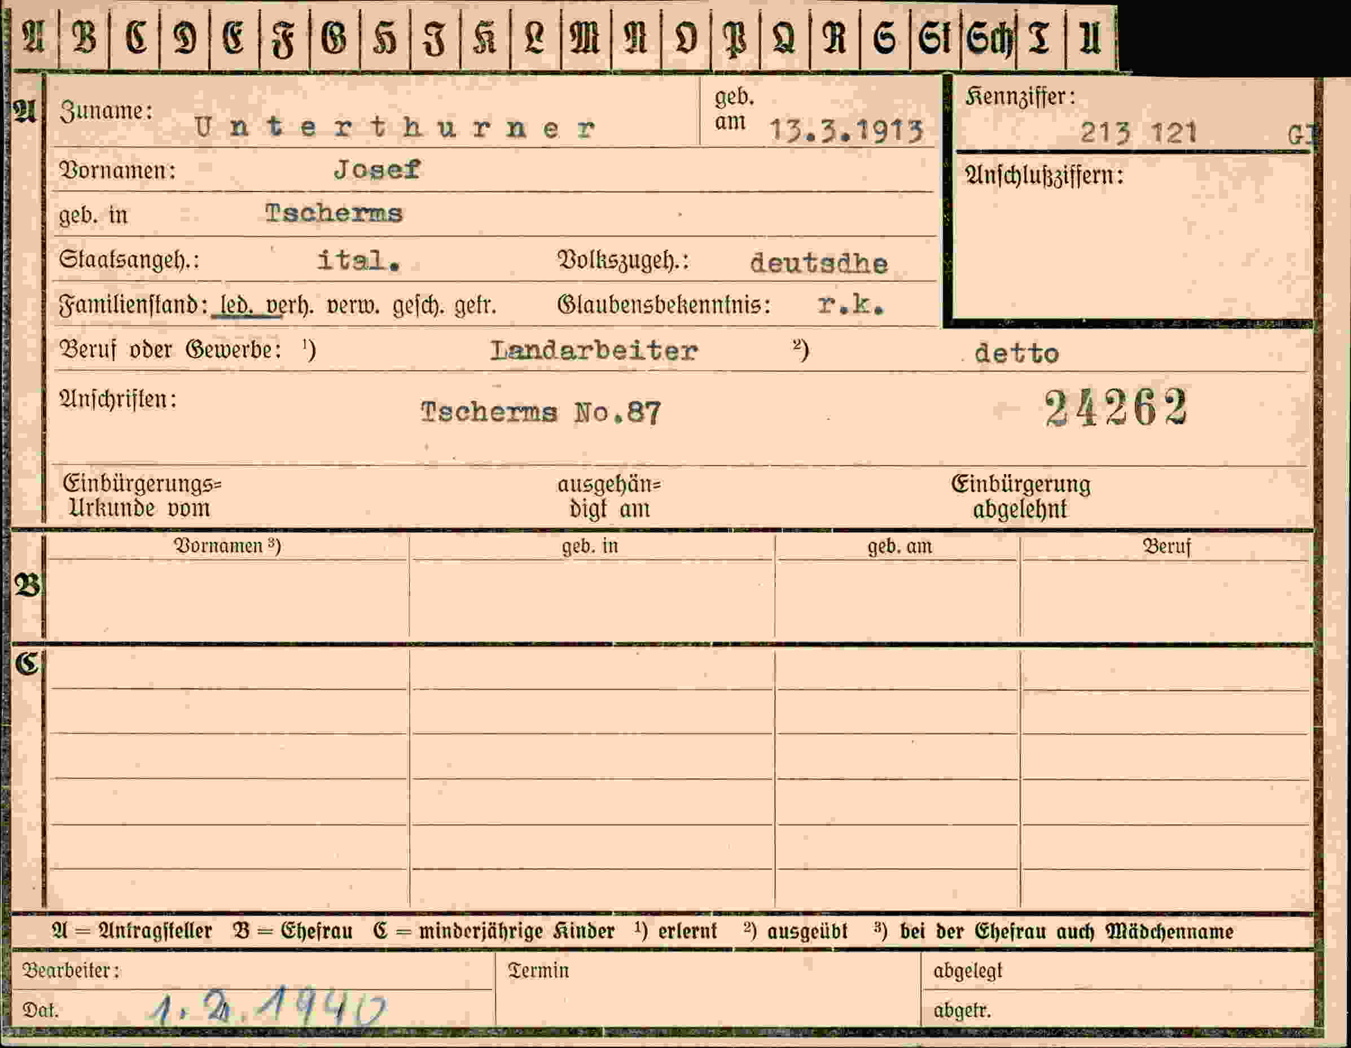Click the 'gesch.' marital status option
Image resolution: width=1351 pixels, height=1048 pixels.
pyautogui.click(x=418, y=306)
